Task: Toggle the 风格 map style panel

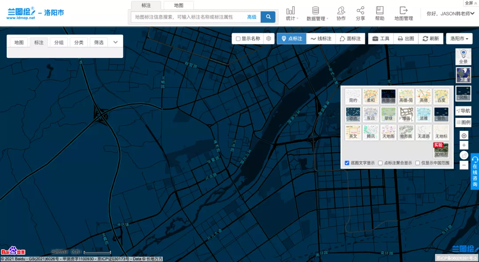Action: click(x=463, y=94)
